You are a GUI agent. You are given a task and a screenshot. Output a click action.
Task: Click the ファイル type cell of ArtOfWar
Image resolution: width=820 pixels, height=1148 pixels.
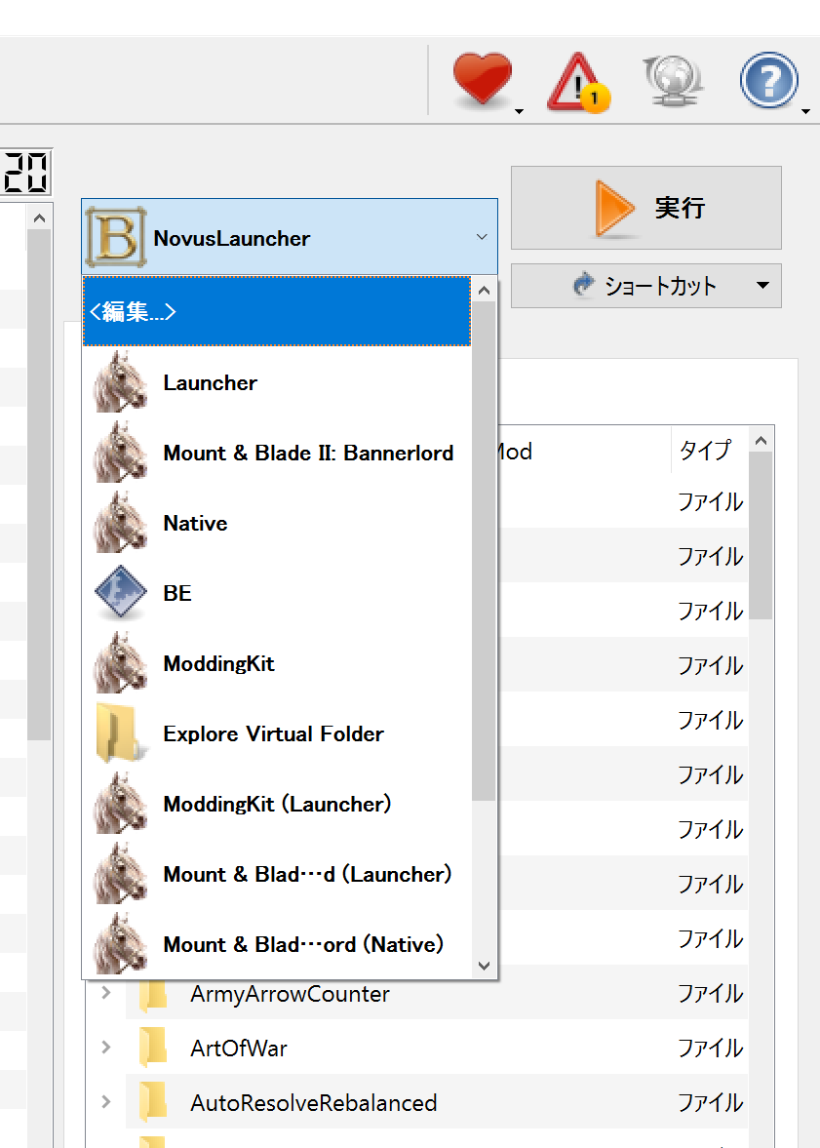[x=710, y=1048]
